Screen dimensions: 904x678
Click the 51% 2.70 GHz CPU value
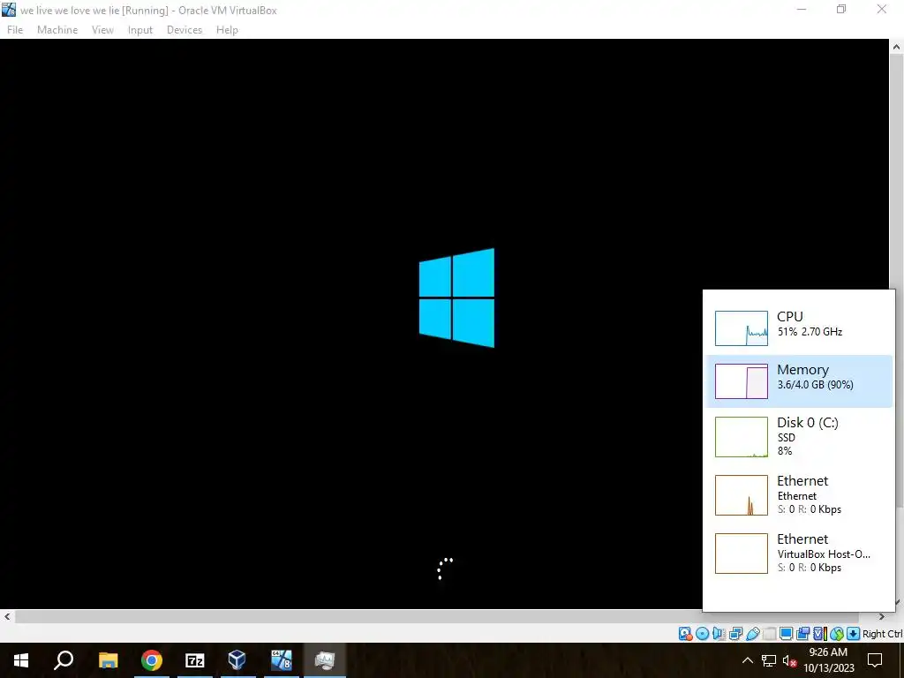point(810,332)
